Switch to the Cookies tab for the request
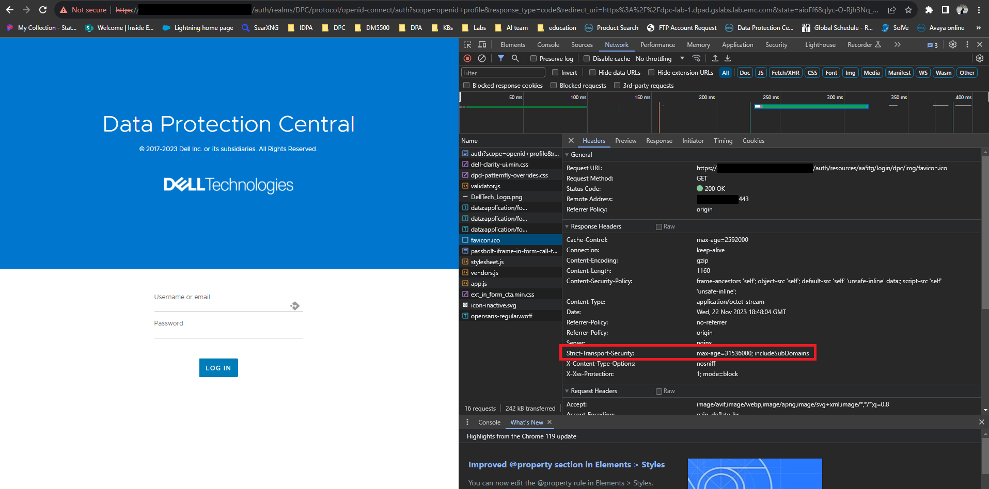The image size is (989, 489). 753,140
